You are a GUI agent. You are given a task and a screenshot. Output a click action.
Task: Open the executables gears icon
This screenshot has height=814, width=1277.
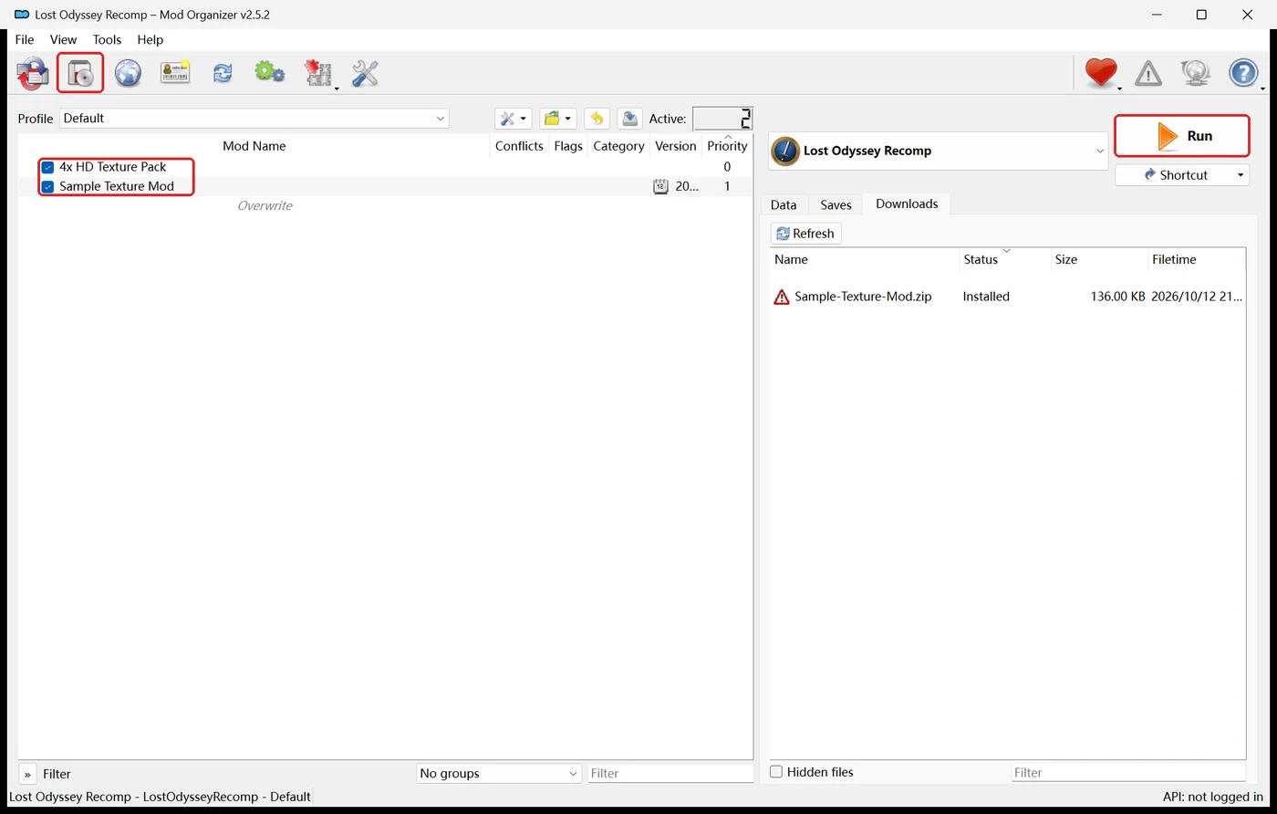click(x=269, y=72)
